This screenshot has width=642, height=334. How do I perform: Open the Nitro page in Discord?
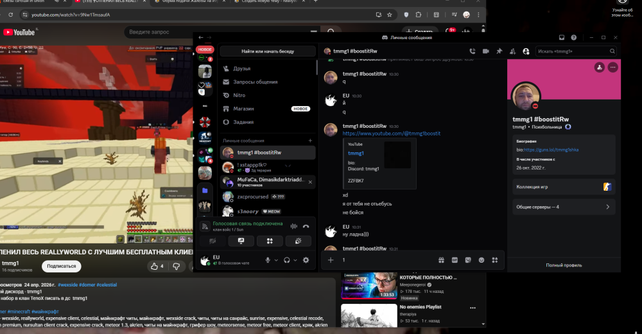268,95
